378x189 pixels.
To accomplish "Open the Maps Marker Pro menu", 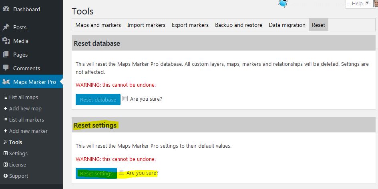I will click(31, 82).
